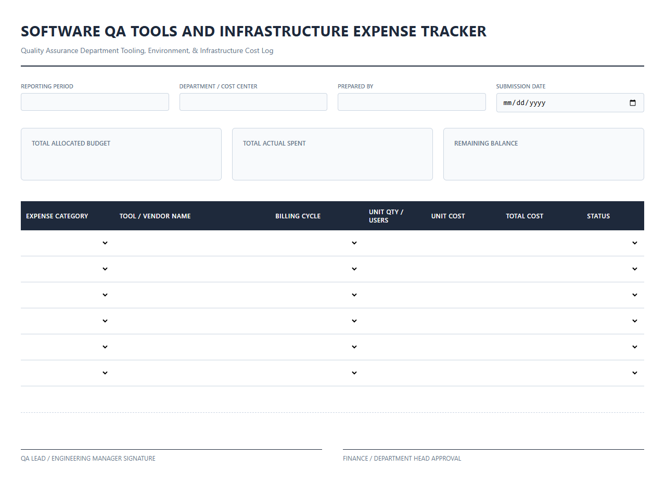This screenshot has width=665, height=483.
Task: Expand Billing Cycle dropdown in fourth row
Action: (317, 321)
